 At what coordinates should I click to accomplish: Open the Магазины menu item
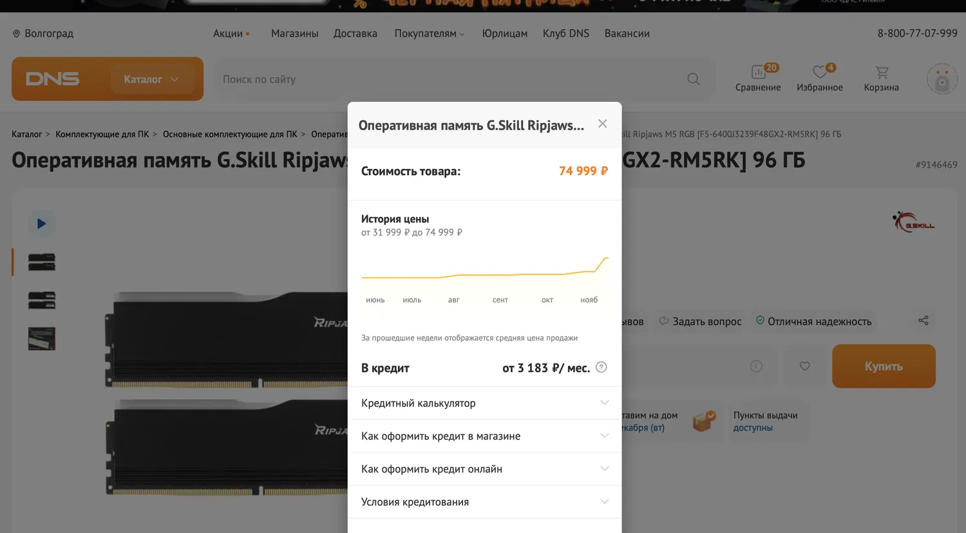(295, 34)
